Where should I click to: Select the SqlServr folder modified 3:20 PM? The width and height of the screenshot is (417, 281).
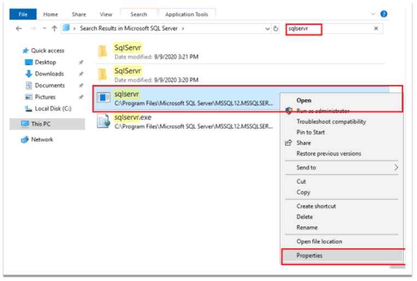tap(240, 75)
